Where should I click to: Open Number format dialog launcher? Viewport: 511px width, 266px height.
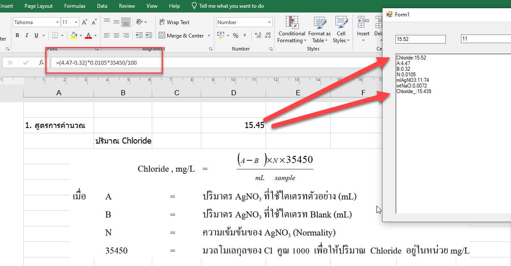click(x=271, y=49)
